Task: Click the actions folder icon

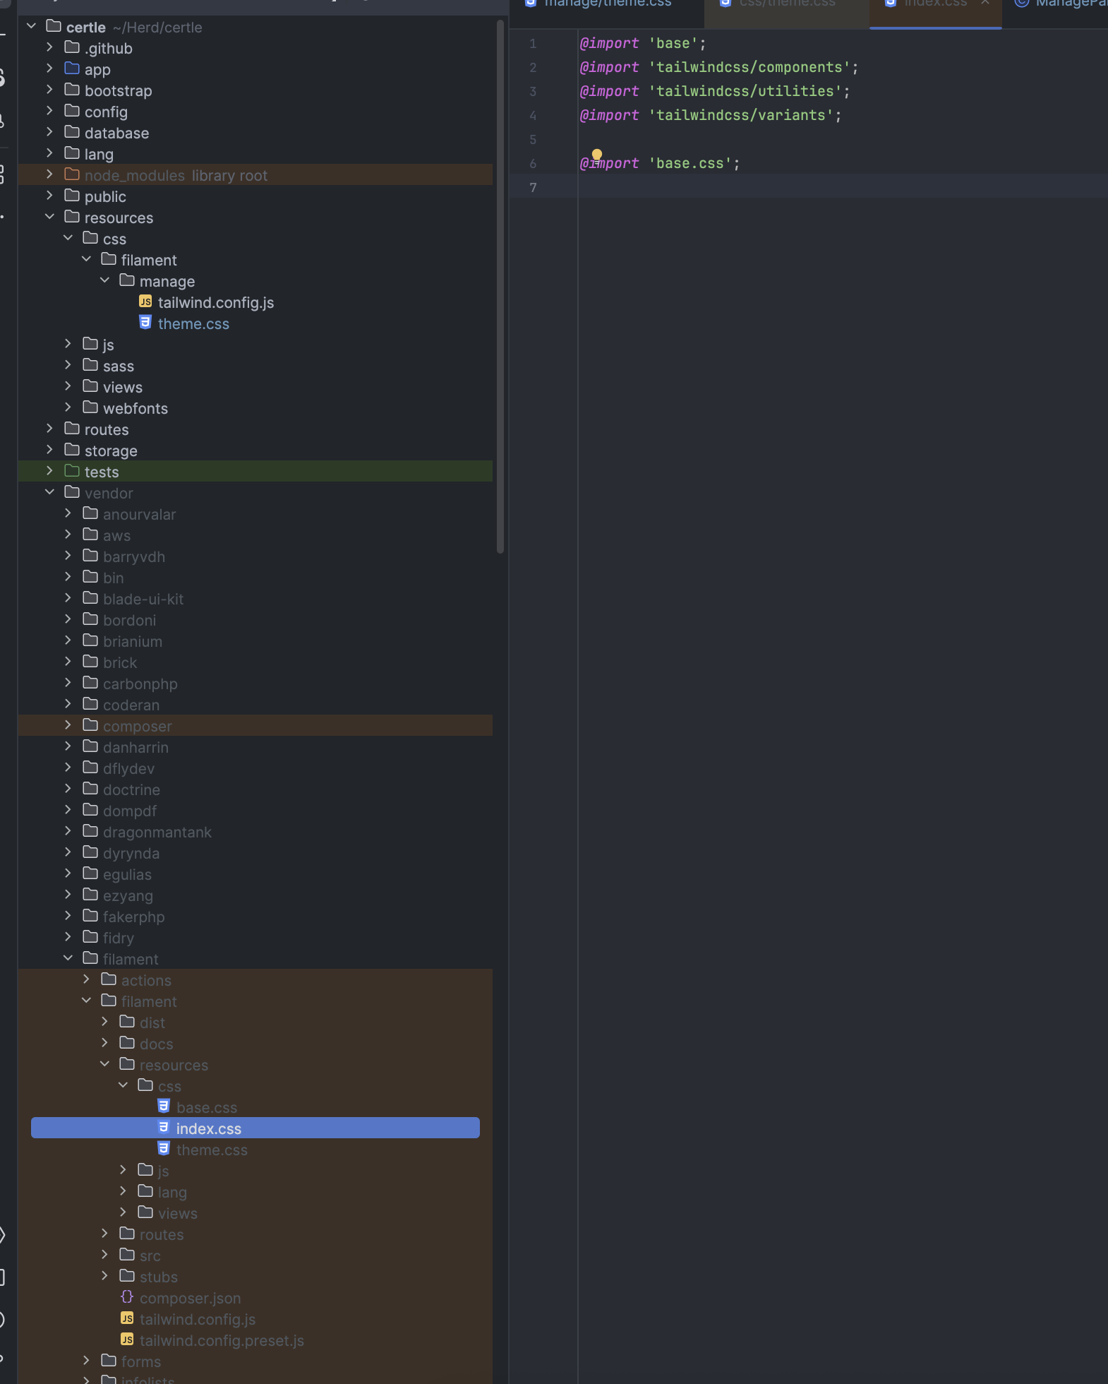Action: pyautogui.click(x=109, y=979)
